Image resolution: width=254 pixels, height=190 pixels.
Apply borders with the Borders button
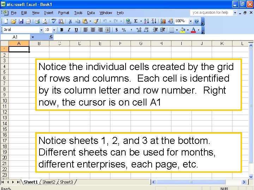172,30
